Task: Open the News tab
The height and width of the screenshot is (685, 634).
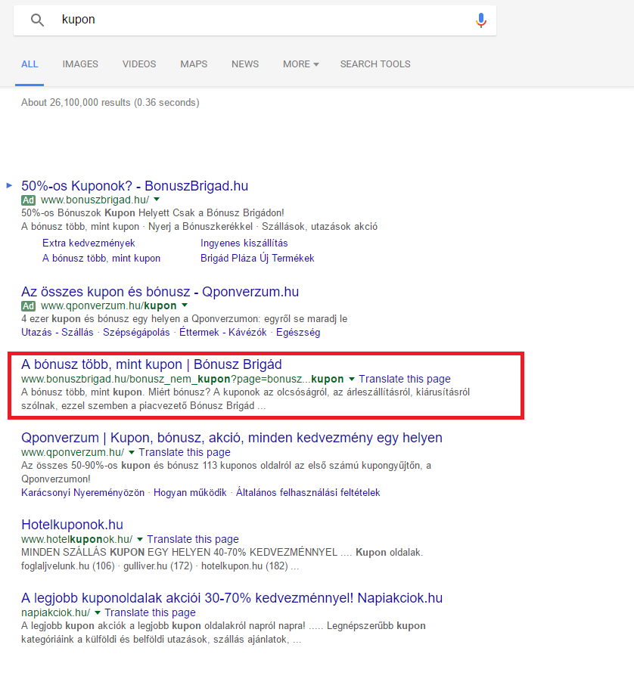Action: (x=245, y=64)
